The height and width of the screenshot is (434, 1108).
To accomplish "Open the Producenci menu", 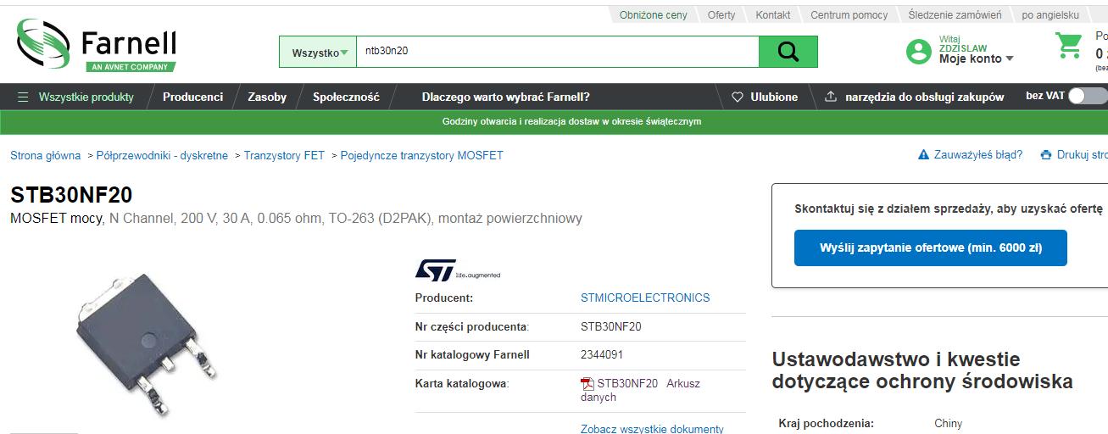I will [x=192, y=97].
